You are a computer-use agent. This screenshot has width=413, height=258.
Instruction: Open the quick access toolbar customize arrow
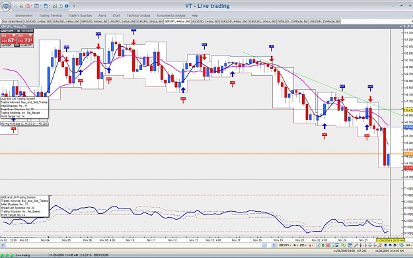click(74, 6)
